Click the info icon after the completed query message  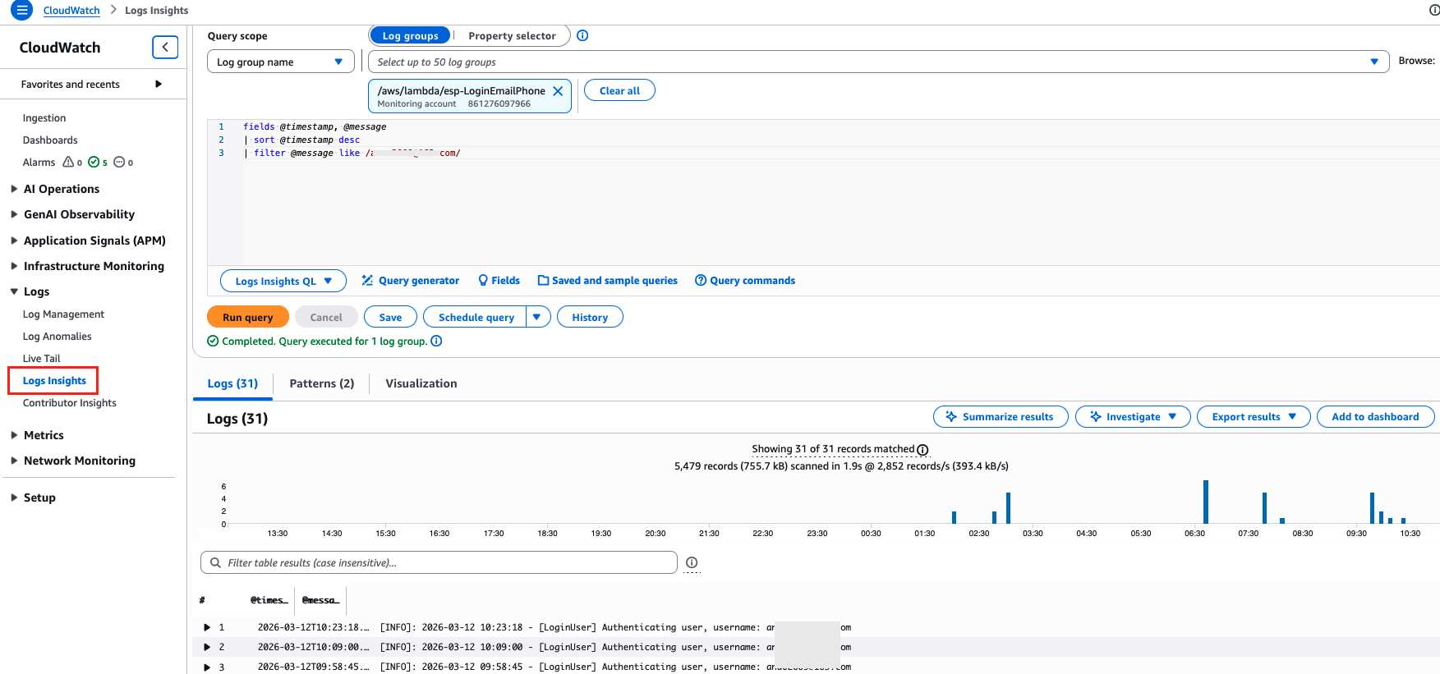pos(437,342)
